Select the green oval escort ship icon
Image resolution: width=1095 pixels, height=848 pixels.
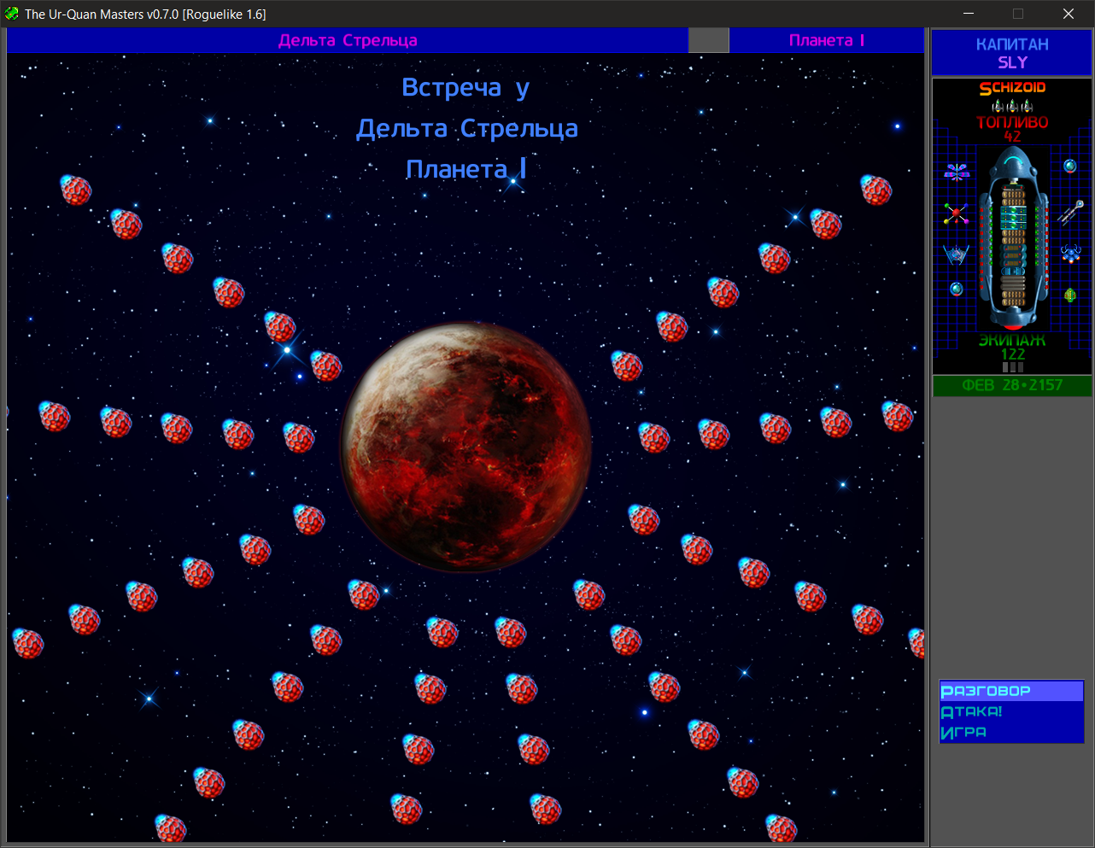[x=1070, y=295]
